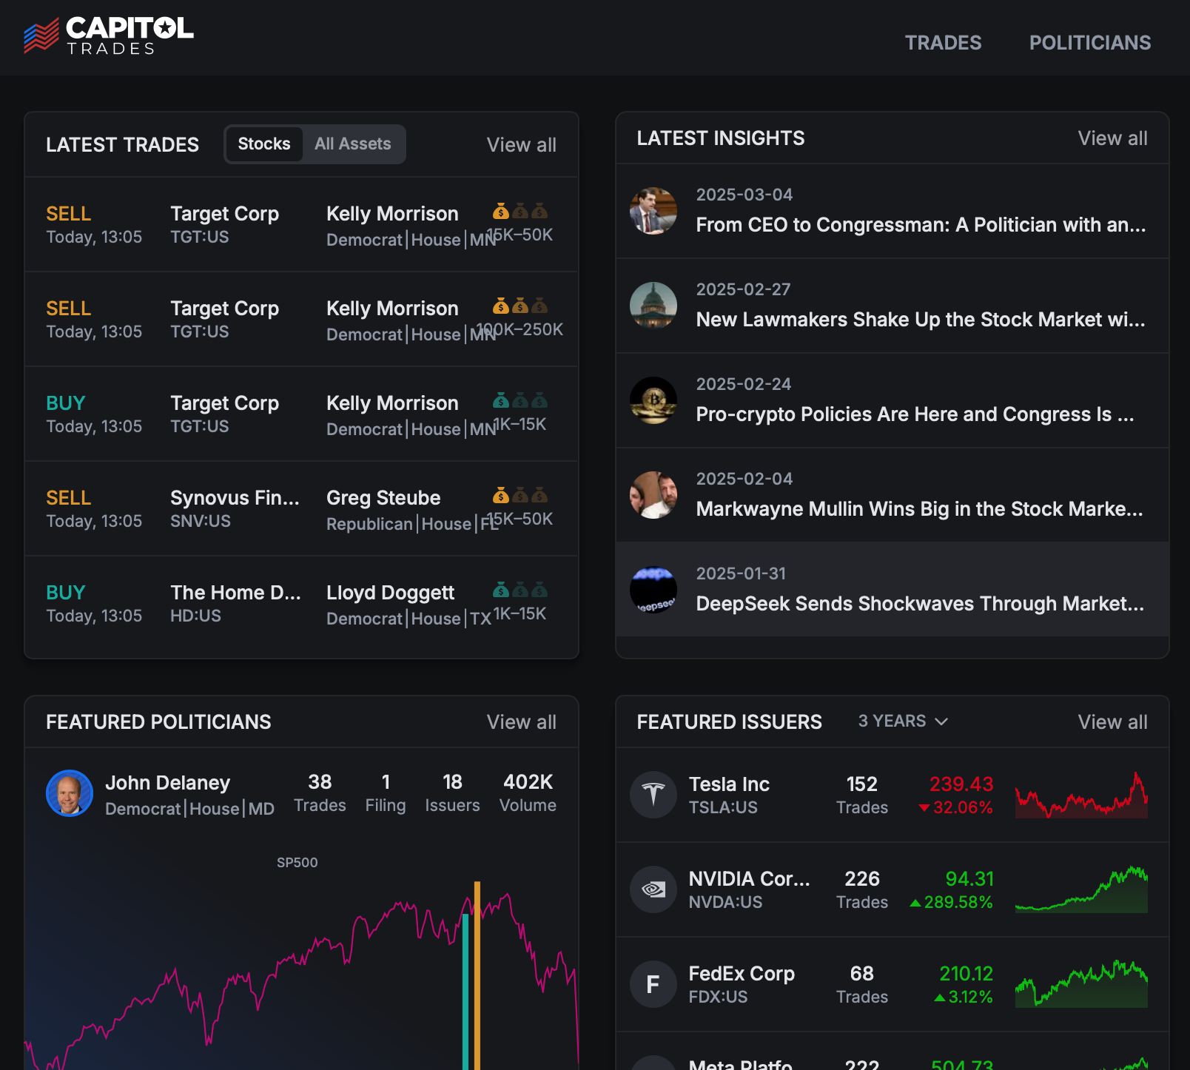
Task: Open thumbnail for CEO to Congressman article
Action: pos(653,211)
